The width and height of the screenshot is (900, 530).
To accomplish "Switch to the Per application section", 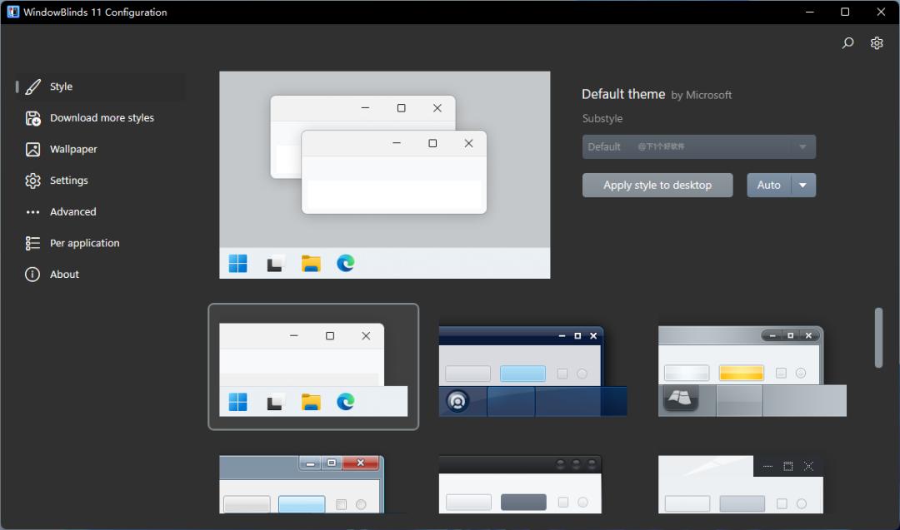I will tap(84, 243).
